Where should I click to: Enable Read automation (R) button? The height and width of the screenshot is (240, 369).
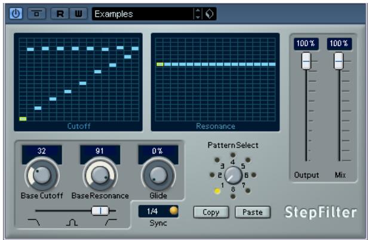60,14
